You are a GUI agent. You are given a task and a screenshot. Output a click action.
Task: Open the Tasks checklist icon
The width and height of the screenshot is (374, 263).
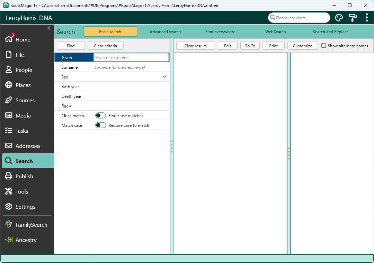(x=9, y=131)
